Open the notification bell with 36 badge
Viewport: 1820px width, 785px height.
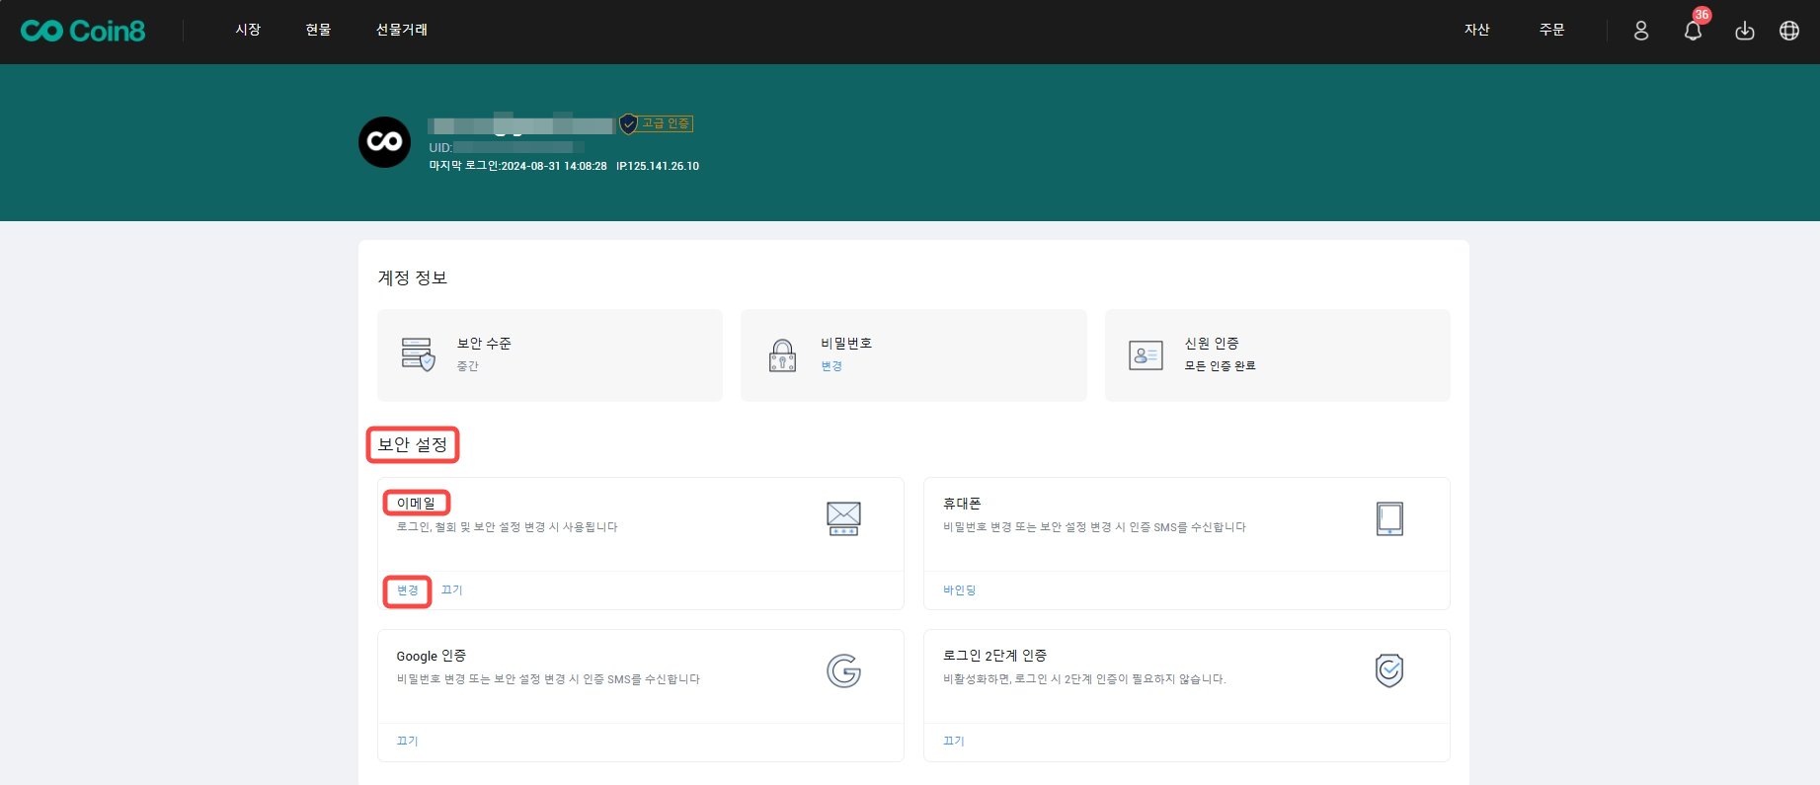pyautogui.click(x=1693, y=31)
